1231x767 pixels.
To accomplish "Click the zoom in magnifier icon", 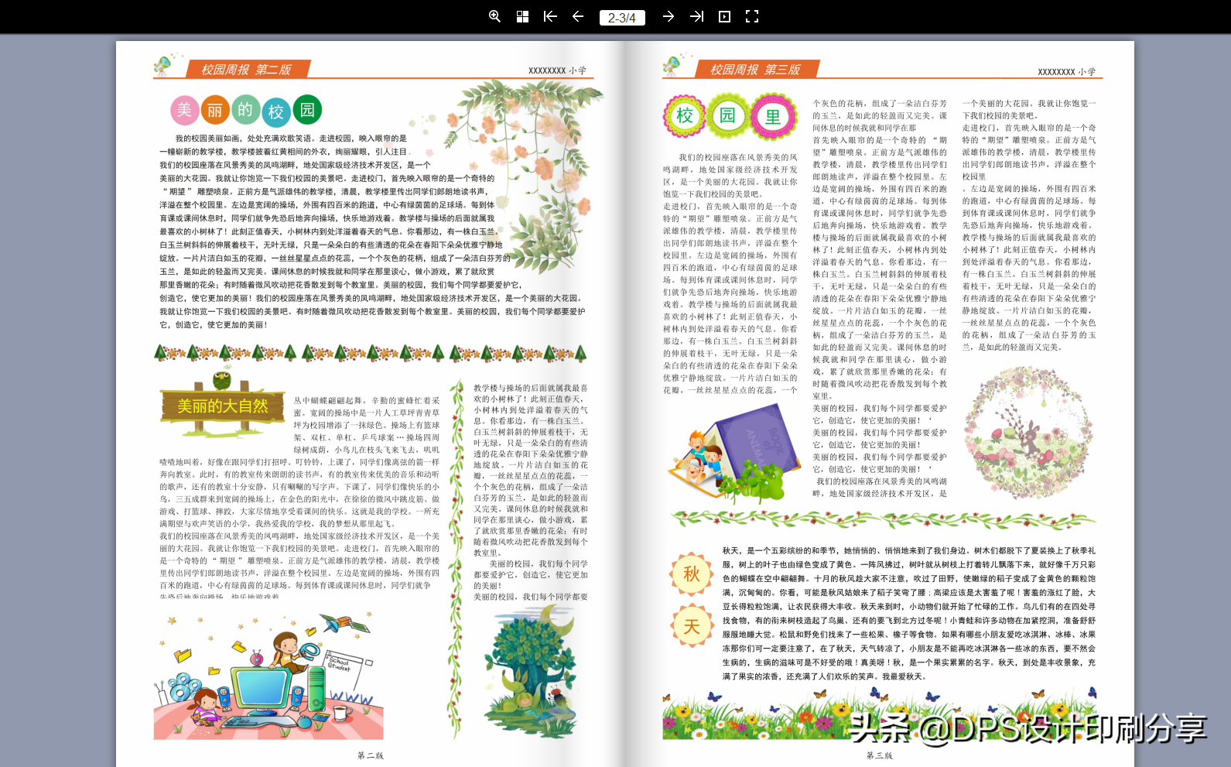I will click(494, 16).
